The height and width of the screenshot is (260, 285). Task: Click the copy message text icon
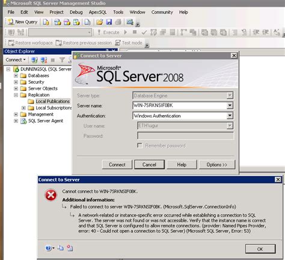click(60, 248)
